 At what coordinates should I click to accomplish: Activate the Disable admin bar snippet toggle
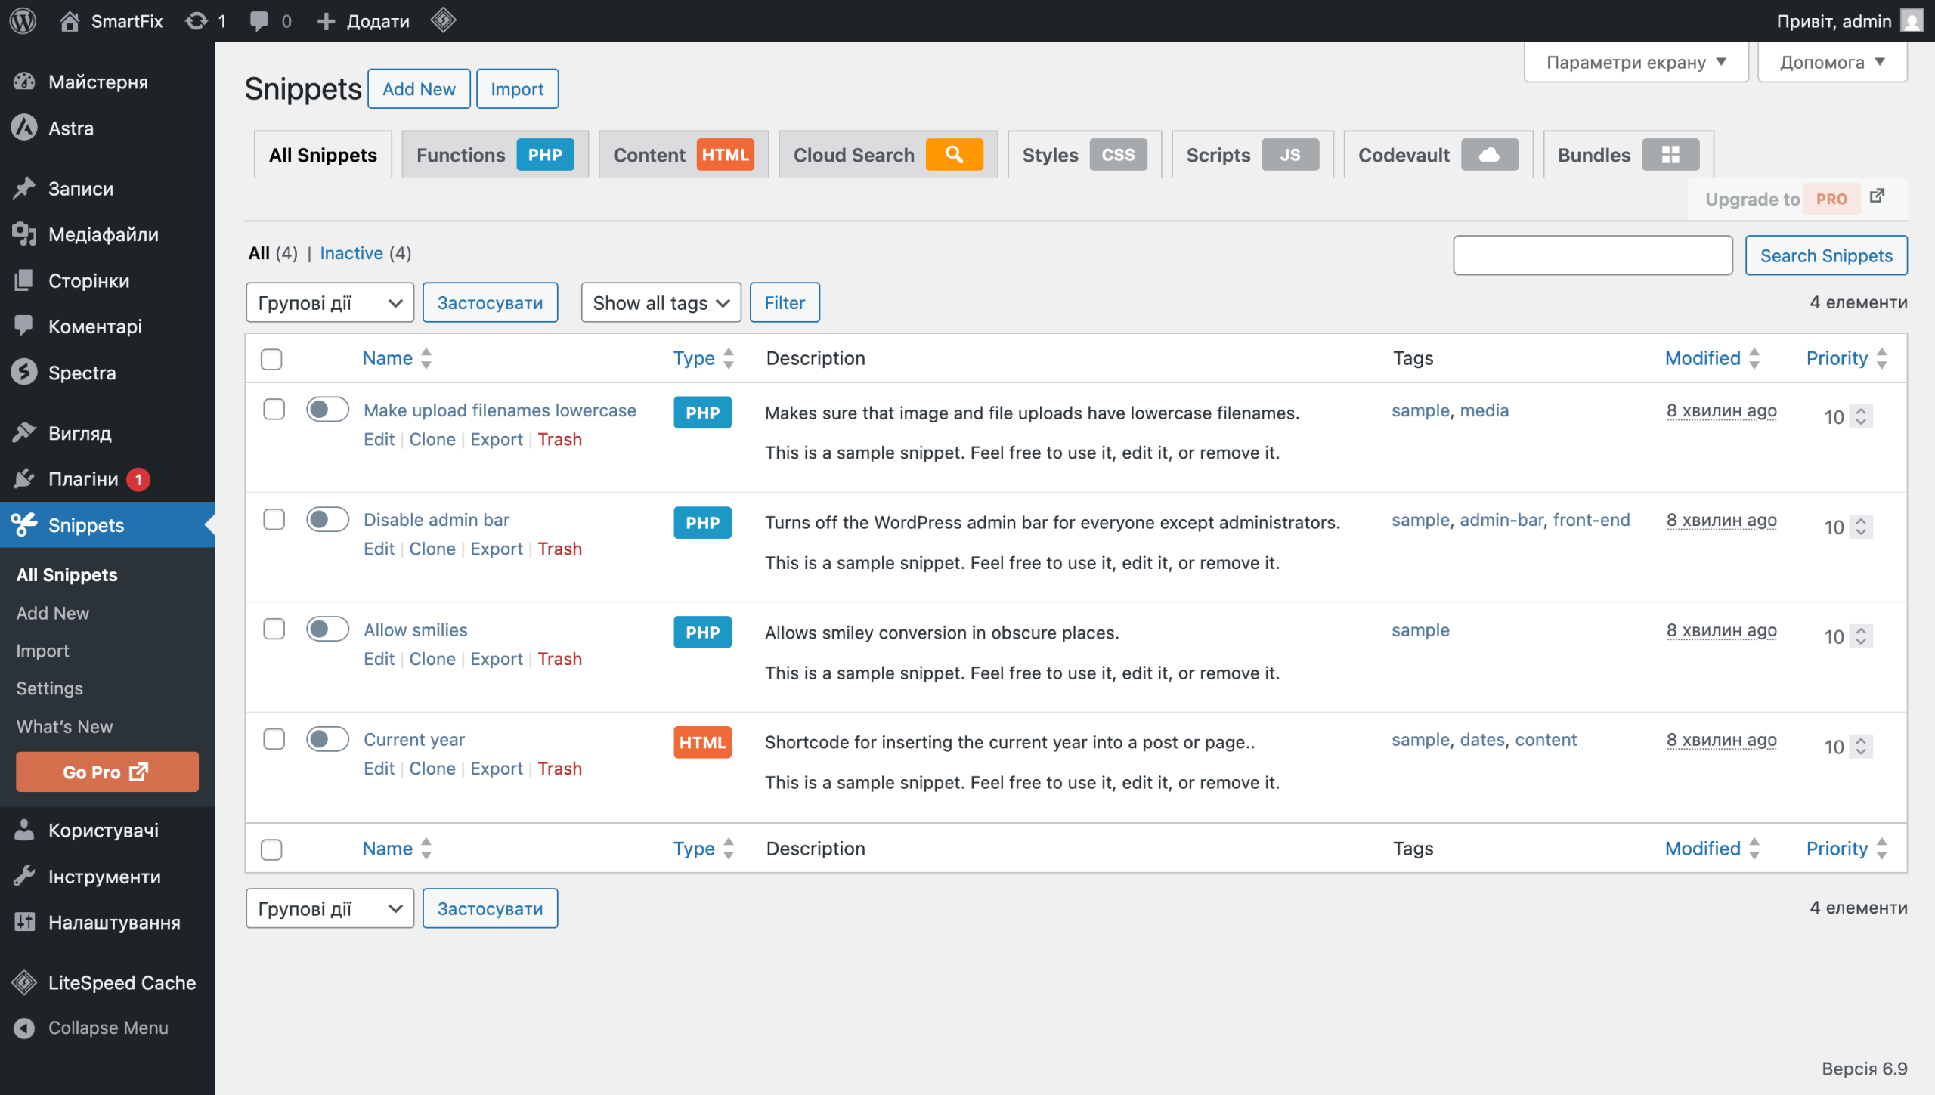pyautogui.click(x=327, y=519)
